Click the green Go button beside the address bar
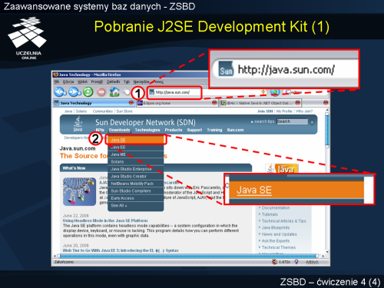This screenshot has height=288, width=384. [275, 92]
